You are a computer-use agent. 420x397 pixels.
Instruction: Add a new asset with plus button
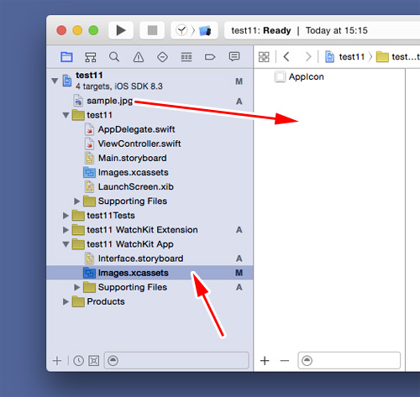pos(265,361)
